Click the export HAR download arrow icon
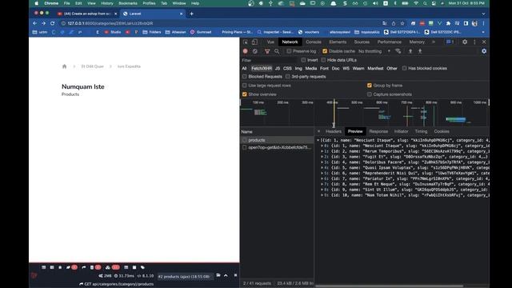Viewport: 512px width, 288px height. pyautogui.click(x=420, y=51)
